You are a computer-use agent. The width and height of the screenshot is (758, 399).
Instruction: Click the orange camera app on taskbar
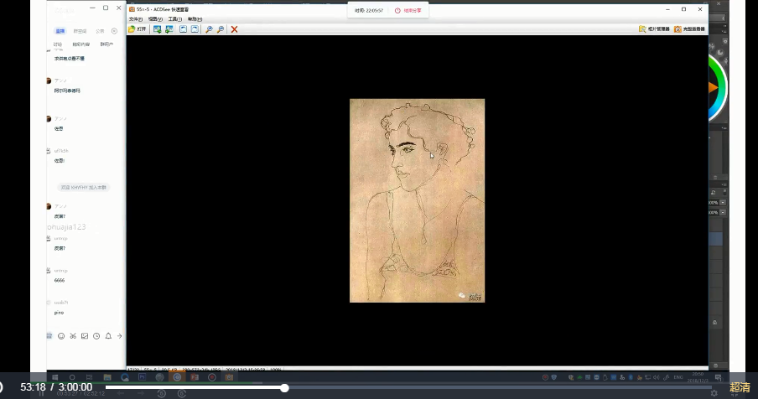coord(229,377)
